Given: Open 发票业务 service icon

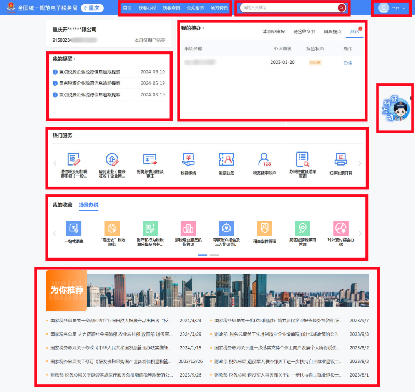Looking at the screenshot, I should pyautogui.click(x=226, y=159).
